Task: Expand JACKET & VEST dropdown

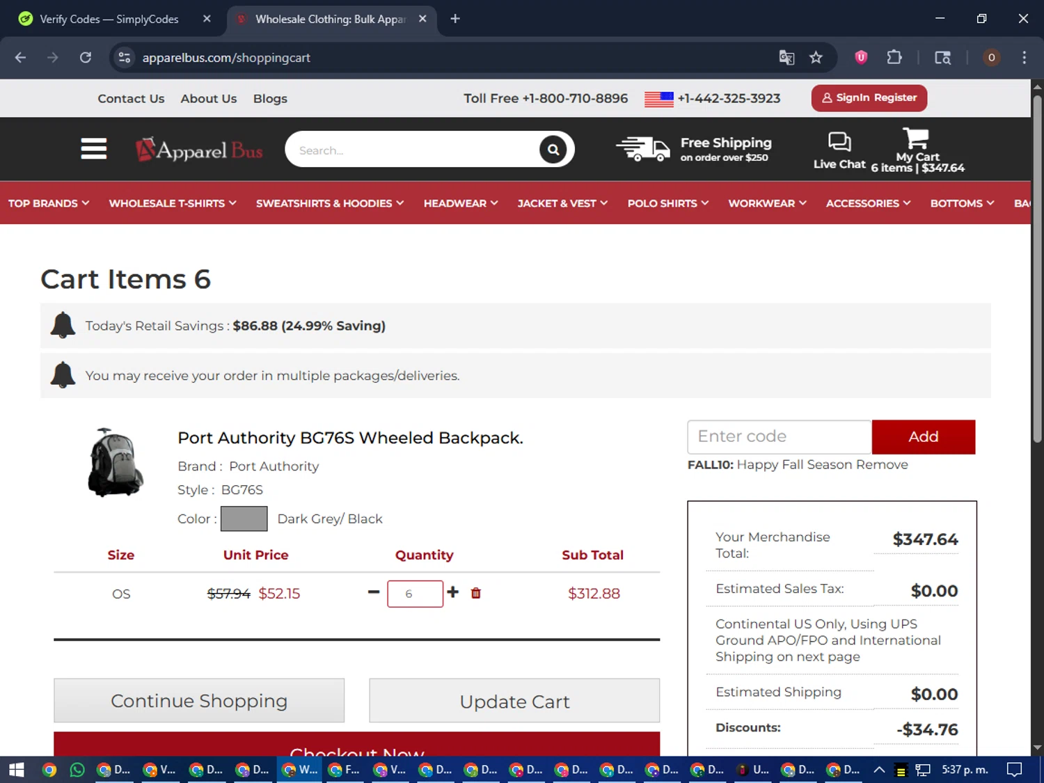Action: (562, 203)
